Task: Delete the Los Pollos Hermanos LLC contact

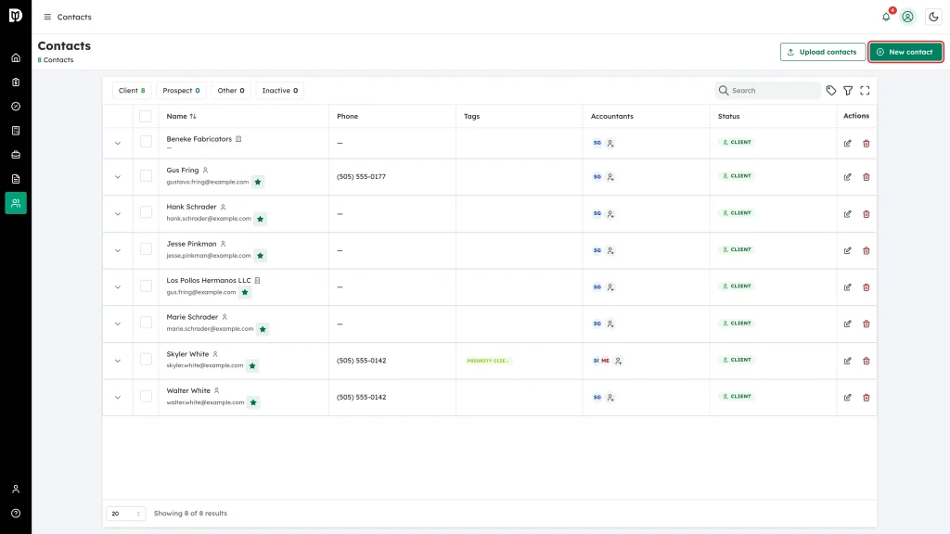Action: [867, 287]
